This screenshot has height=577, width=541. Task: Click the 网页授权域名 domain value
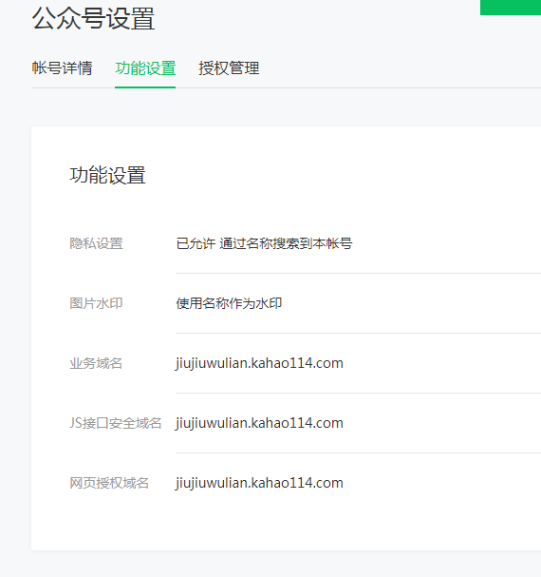point(259,483)
